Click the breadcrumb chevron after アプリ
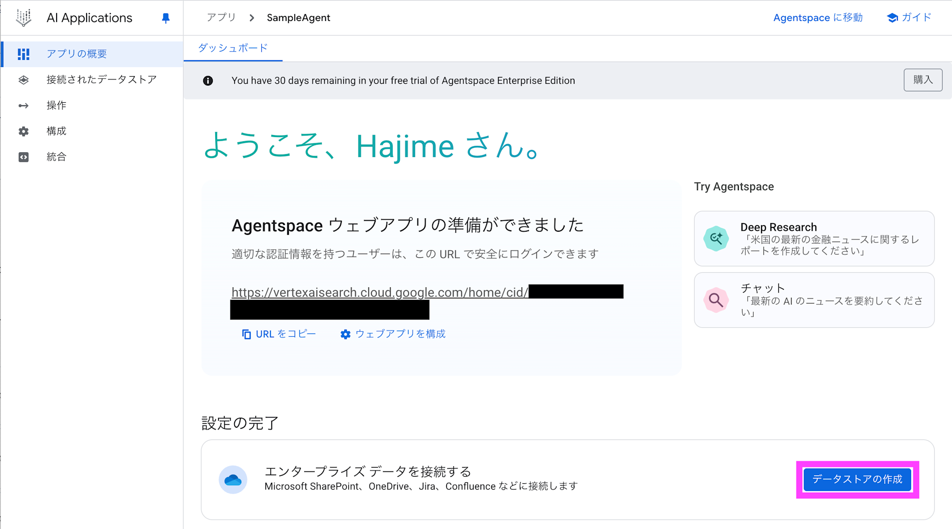Screen dimensions: 952x529 (252, 18)
